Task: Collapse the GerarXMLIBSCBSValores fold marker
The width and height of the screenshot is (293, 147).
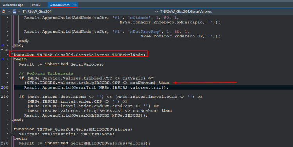Action: click(x=12, y=134)
